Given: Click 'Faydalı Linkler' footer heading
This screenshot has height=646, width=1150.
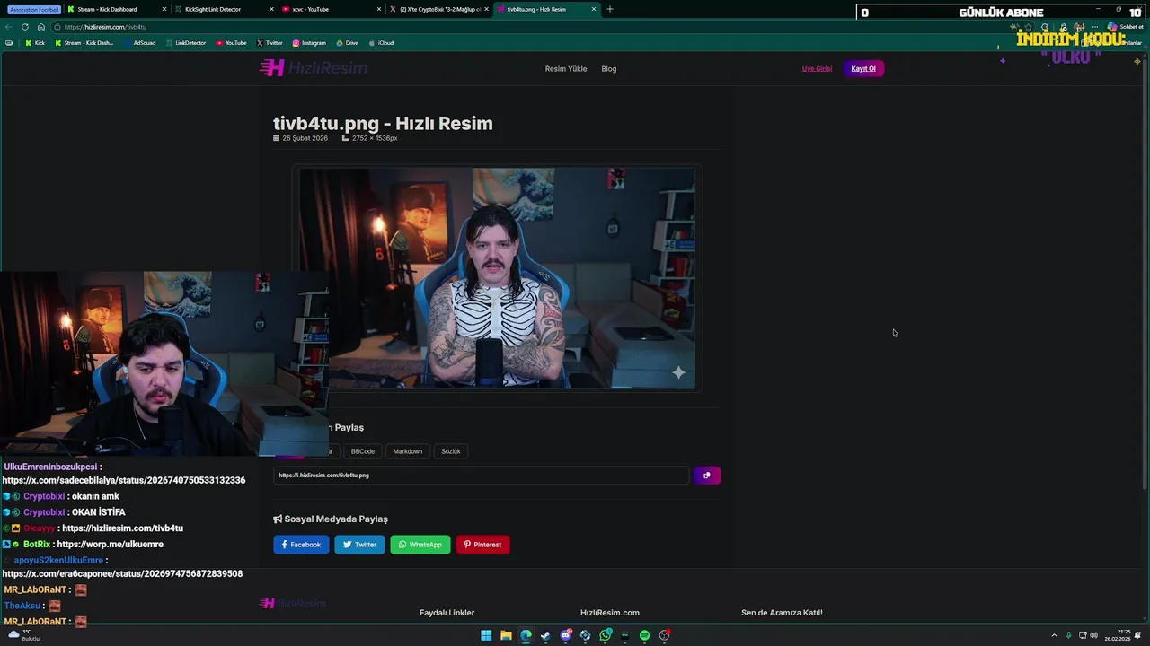Looking at the screenshot, I should click(x=447, y=613).
